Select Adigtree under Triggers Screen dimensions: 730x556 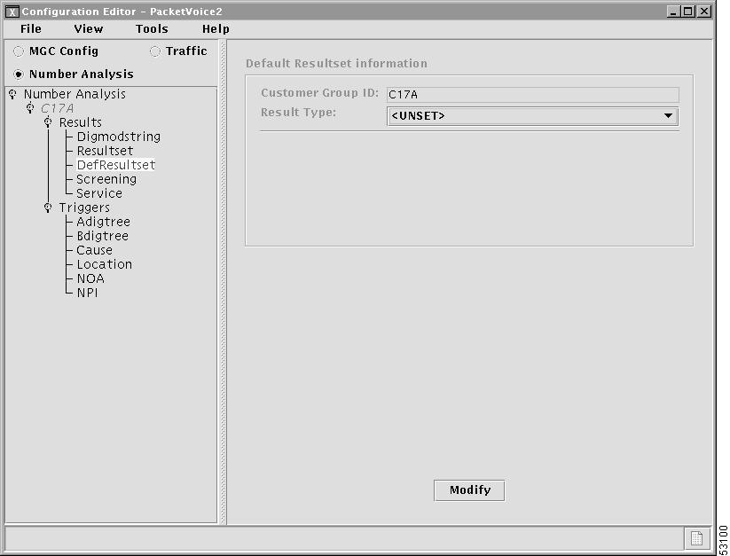pyautogui.click(x=104, y=222)
